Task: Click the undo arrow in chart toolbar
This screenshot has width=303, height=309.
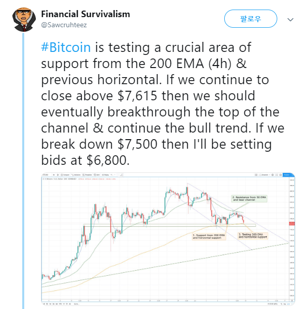Action: click(x=112, y=175)
